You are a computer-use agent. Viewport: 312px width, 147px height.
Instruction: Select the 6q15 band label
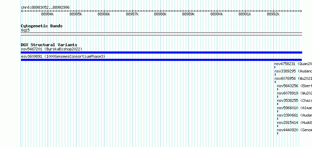tap(25, 30)
